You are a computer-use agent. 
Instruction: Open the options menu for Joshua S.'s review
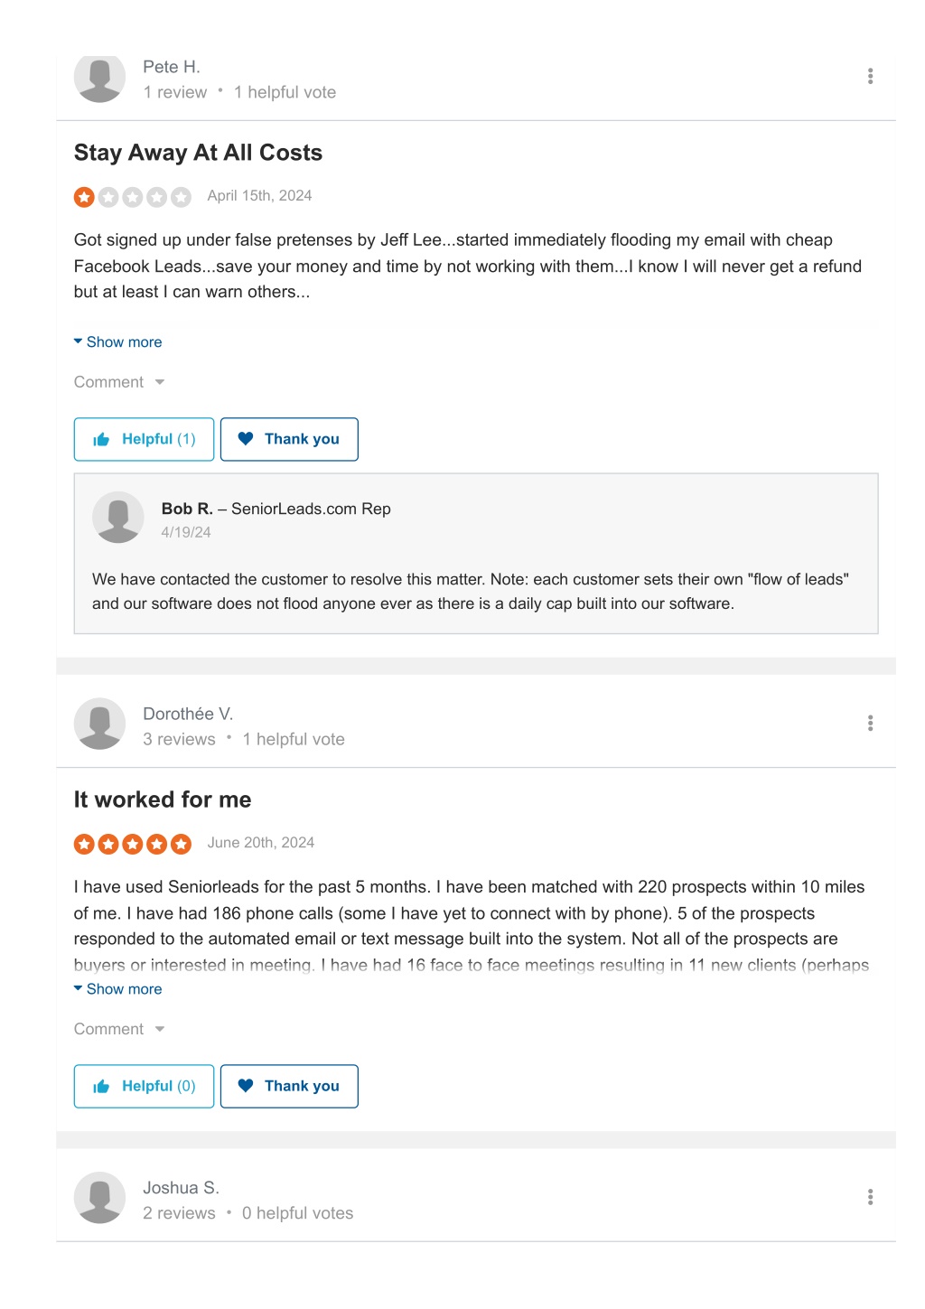[870, 1197]
